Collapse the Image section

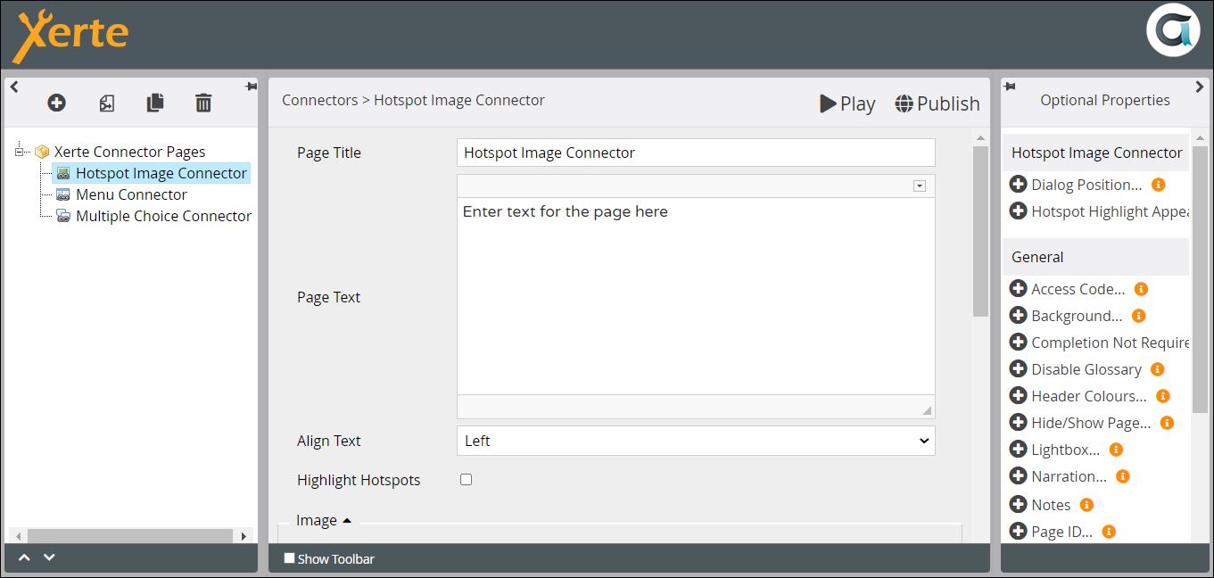(x=346, y=521)
